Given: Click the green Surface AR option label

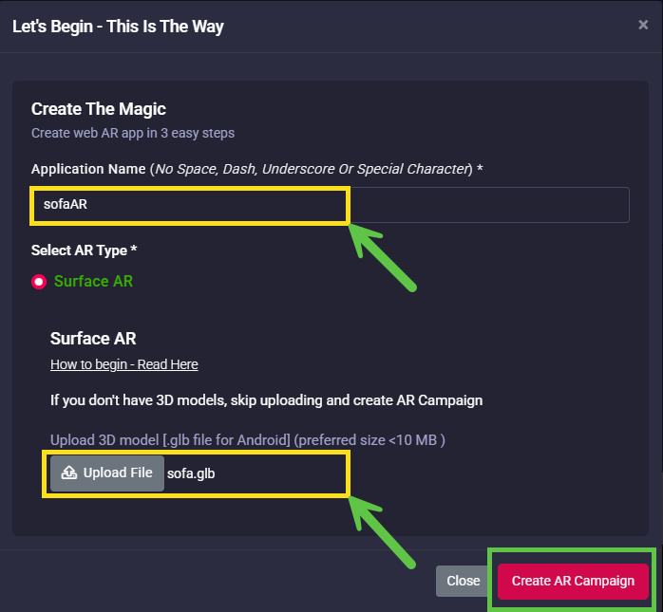Looking at the screenshot, I should (x=93, y=281).
